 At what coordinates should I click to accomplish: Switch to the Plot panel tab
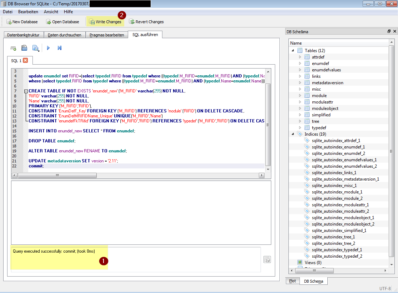click(x=292, y=281)
